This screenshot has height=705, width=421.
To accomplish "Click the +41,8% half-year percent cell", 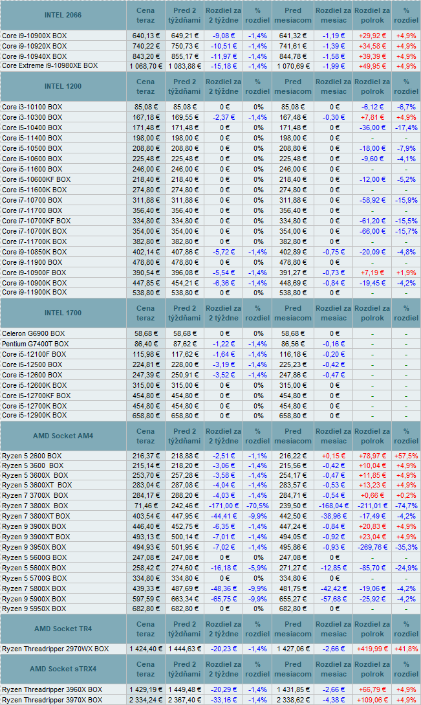I will 405,649.
